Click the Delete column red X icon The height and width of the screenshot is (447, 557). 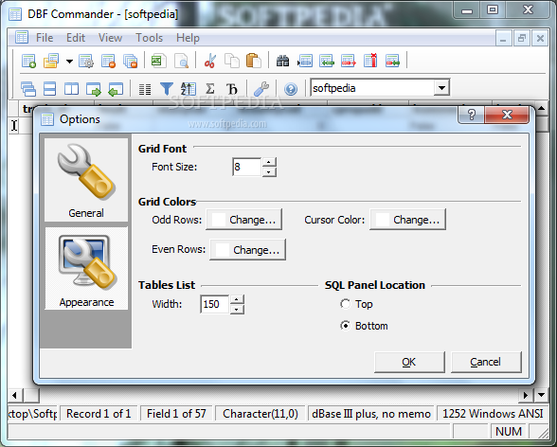pos(370,61)
